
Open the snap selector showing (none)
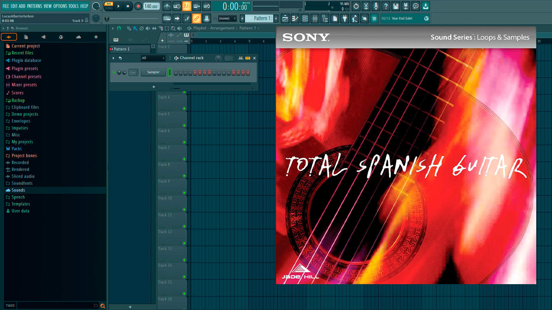[227, 19]
